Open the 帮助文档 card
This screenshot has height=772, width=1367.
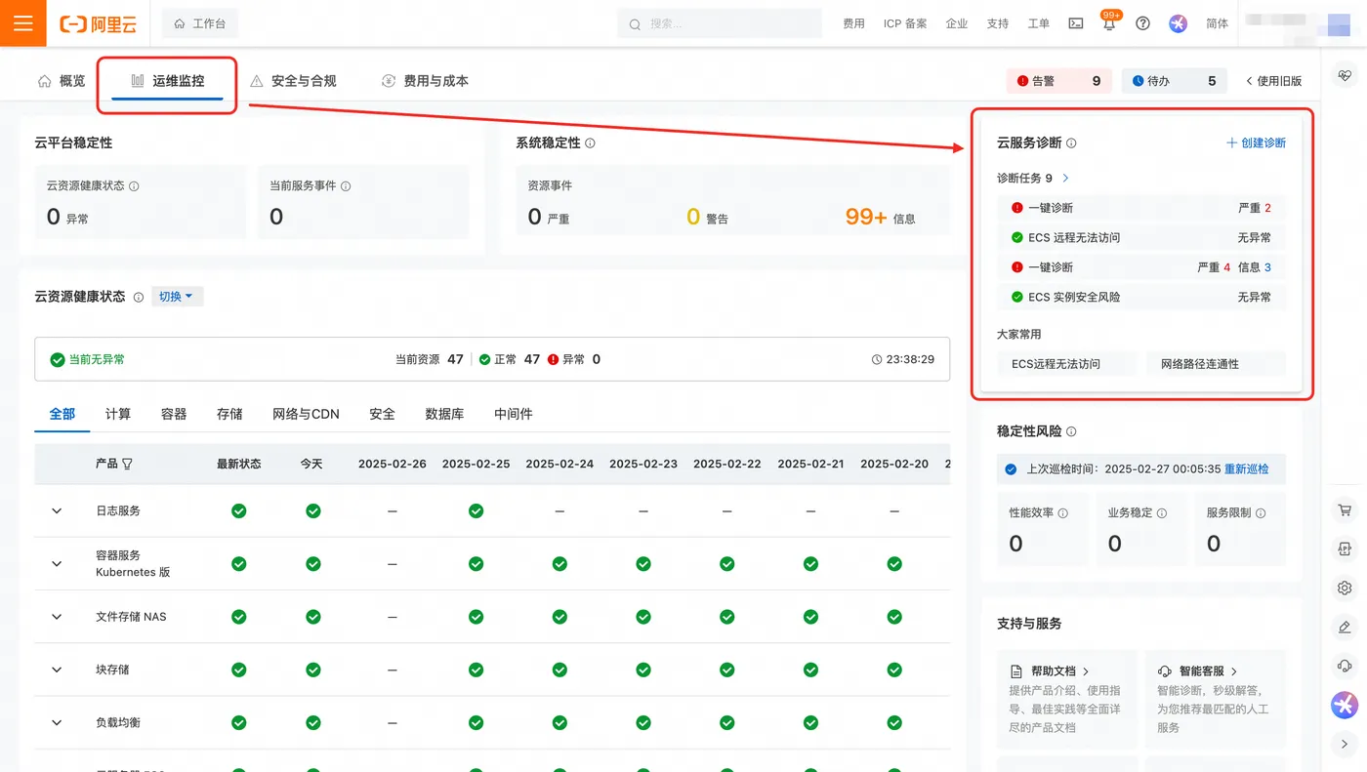click(1067, 699)
